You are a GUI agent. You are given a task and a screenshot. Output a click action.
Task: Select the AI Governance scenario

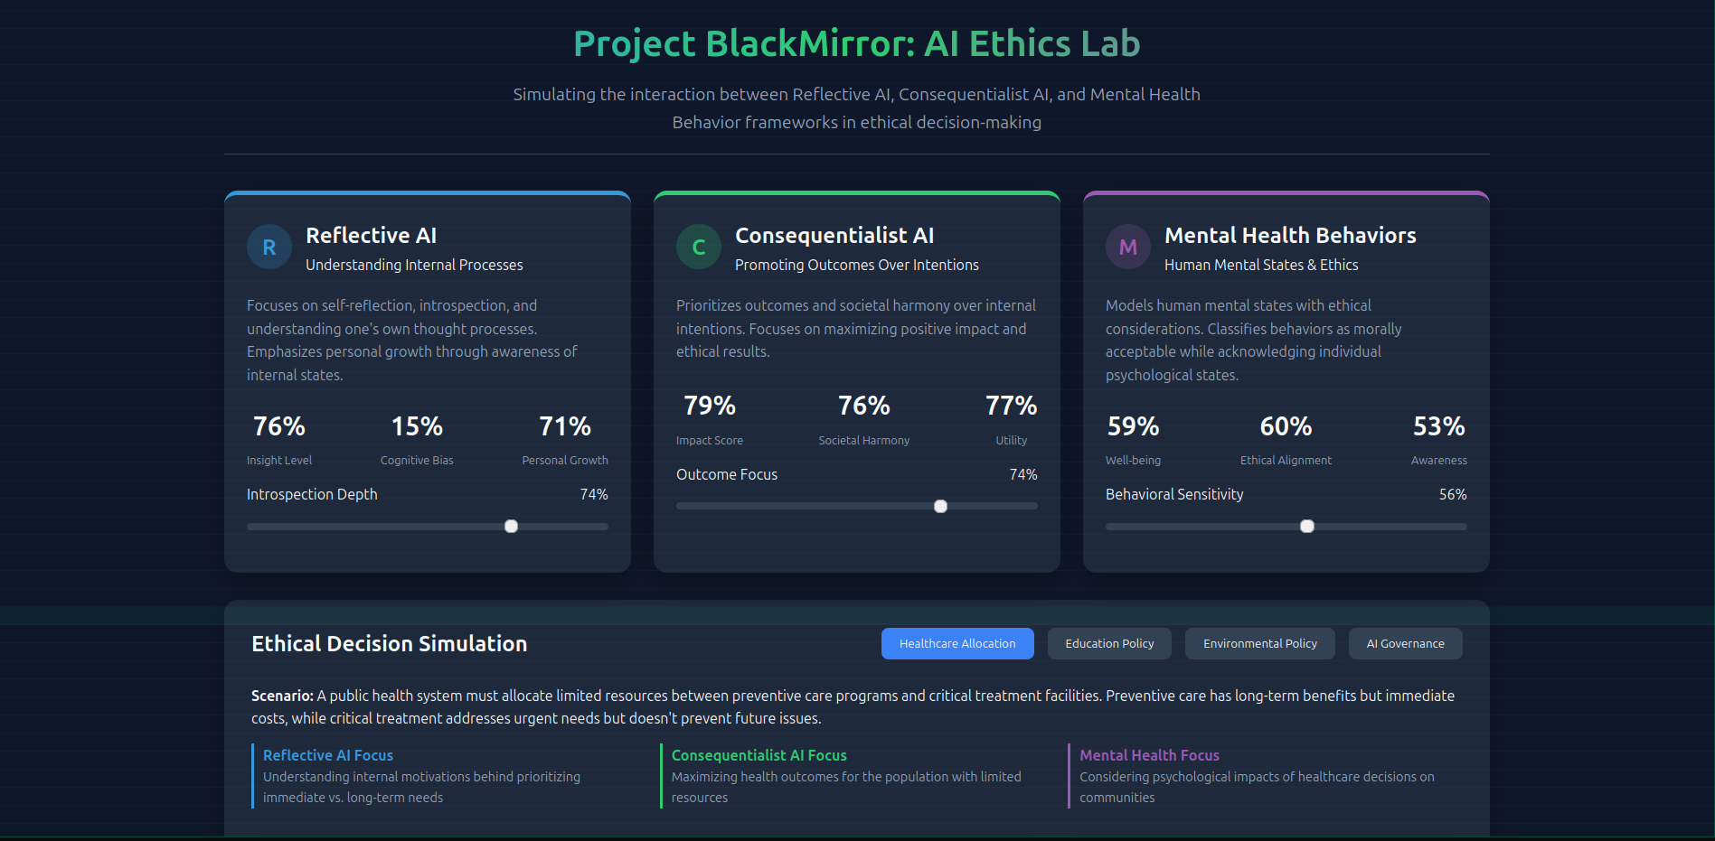coord(1405,643)
